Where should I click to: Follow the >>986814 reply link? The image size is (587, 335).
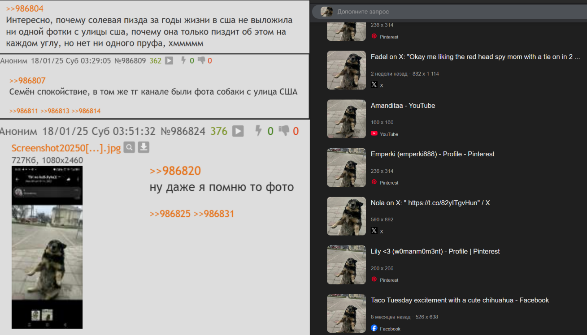(x=86, y=111)
